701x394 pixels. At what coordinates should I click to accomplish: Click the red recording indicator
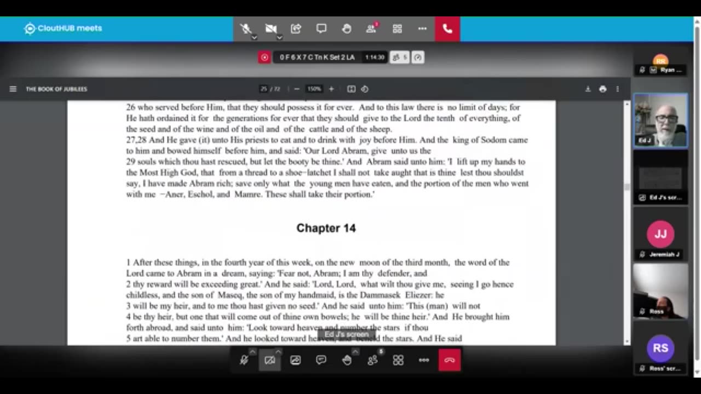pos(265,57)
